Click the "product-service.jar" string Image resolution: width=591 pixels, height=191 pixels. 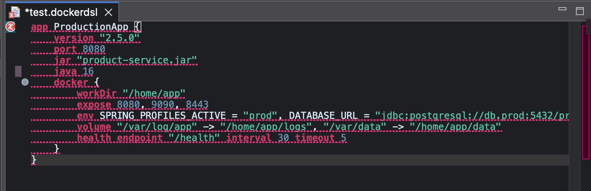pos(137,60)
